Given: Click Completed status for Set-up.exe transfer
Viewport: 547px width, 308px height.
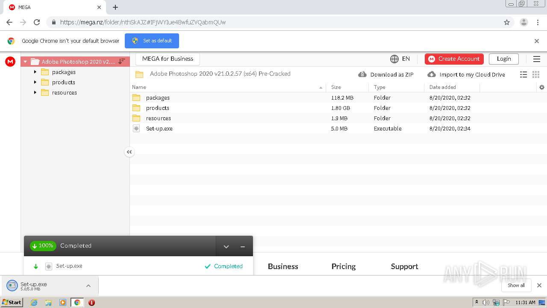Looking at the screenshot, I should pyautogui.click(x=224, y=267).
